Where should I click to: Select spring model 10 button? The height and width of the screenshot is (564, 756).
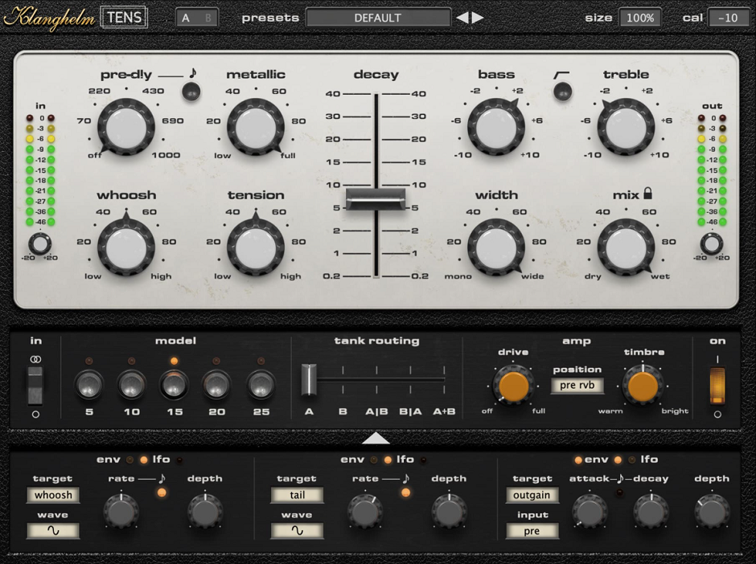click(131, 386)
